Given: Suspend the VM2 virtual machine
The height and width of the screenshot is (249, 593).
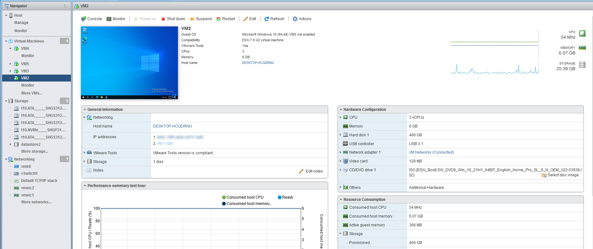Looking at the screenshot, I should [x=201, y=19].
